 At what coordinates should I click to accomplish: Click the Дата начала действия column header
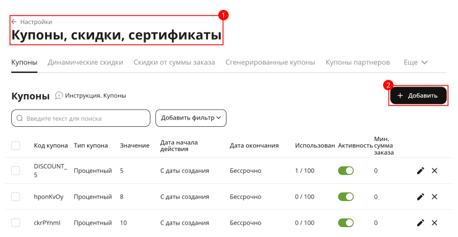(x=179, y=145)
